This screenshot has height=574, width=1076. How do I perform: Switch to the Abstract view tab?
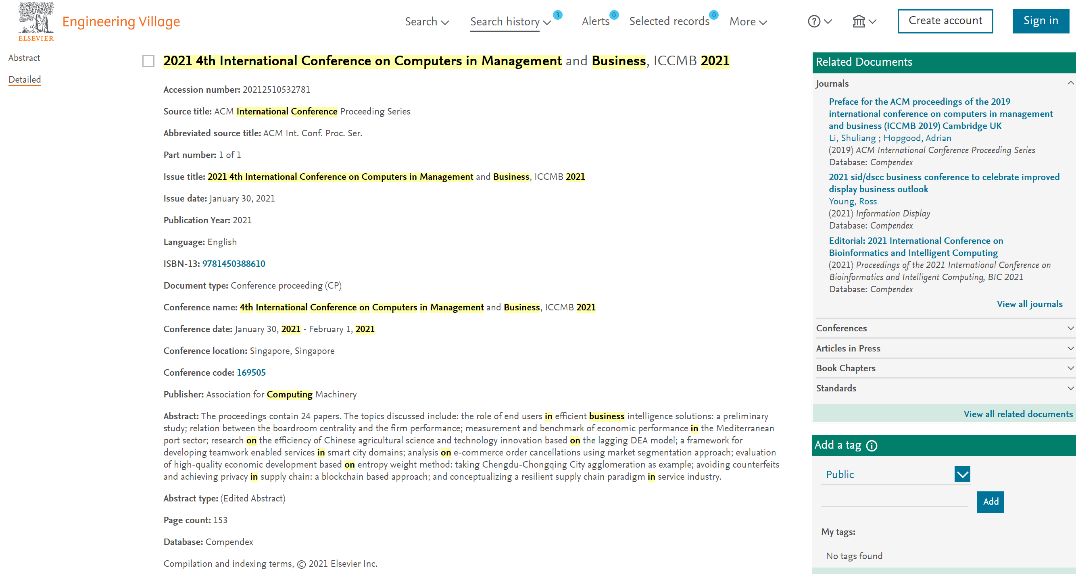[x=24, y=58]
